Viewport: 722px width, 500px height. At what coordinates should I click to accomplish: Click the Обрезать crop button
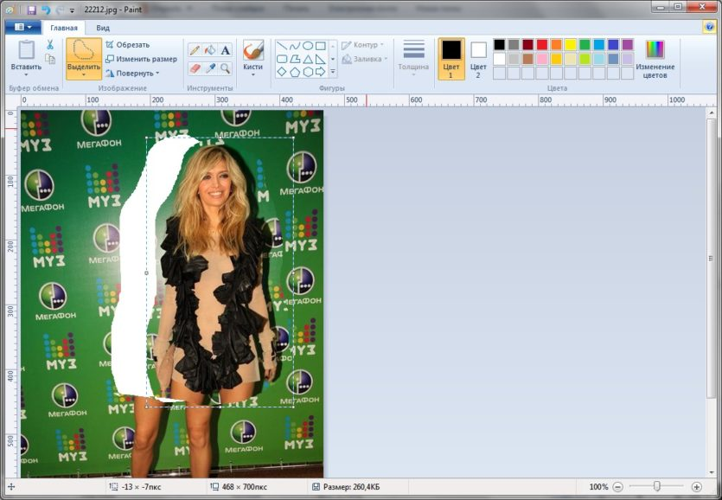[128, 44]
